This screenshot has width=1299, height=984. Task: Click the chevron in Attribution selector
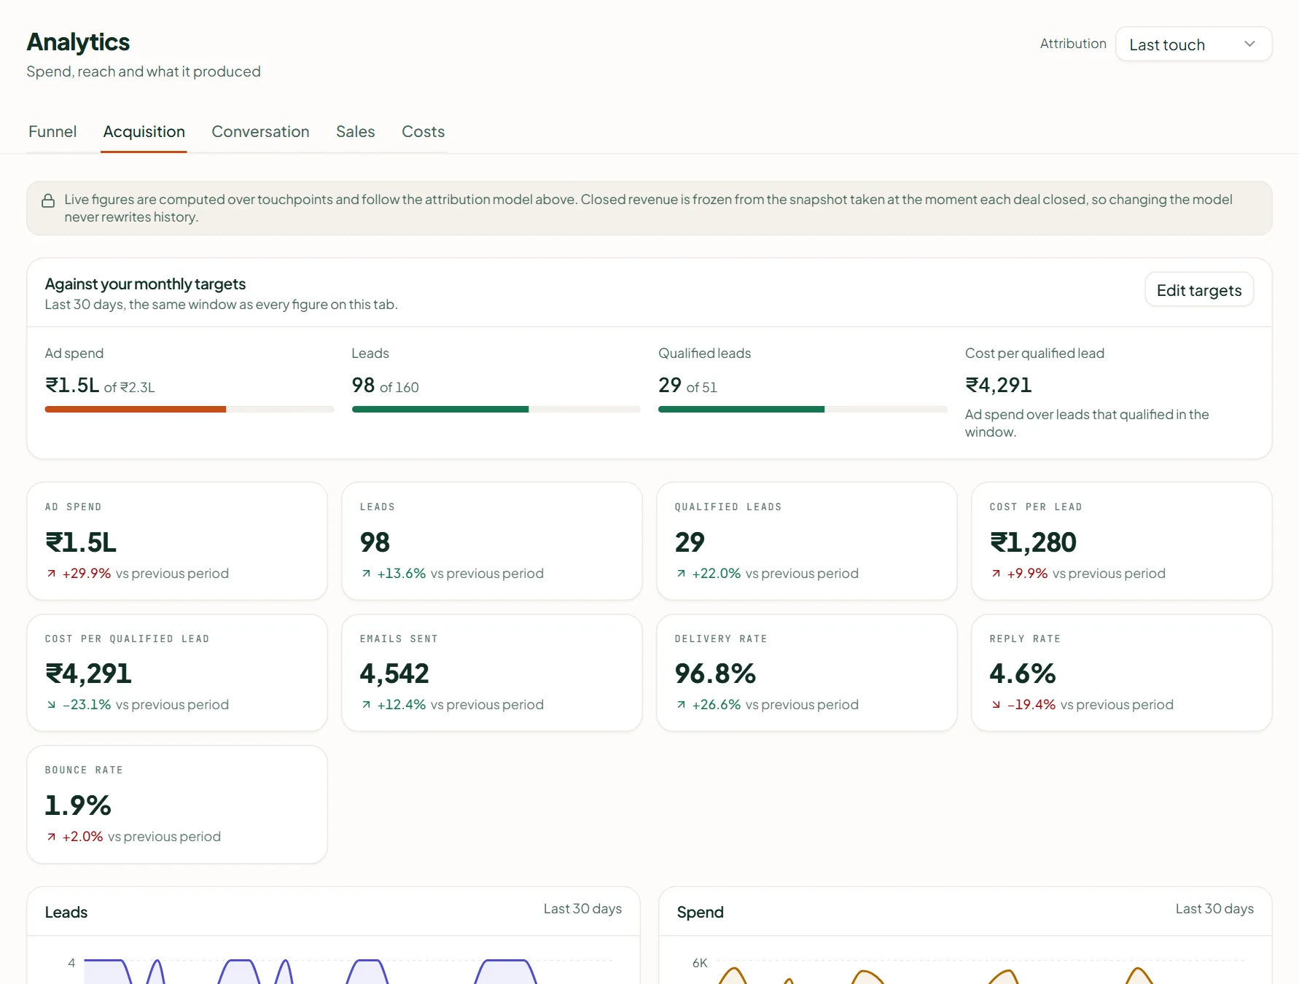tap(1249, 44)
